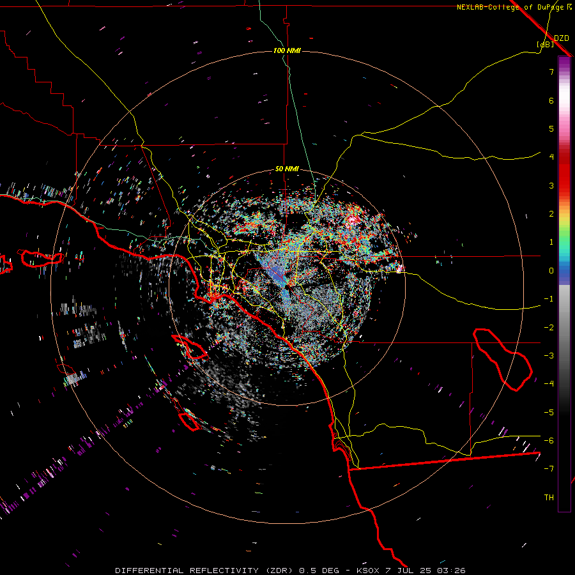Viewport: 575px width, 575px height.
Task: Click the purple top of the color bar
Action: [x=564, y=63]
